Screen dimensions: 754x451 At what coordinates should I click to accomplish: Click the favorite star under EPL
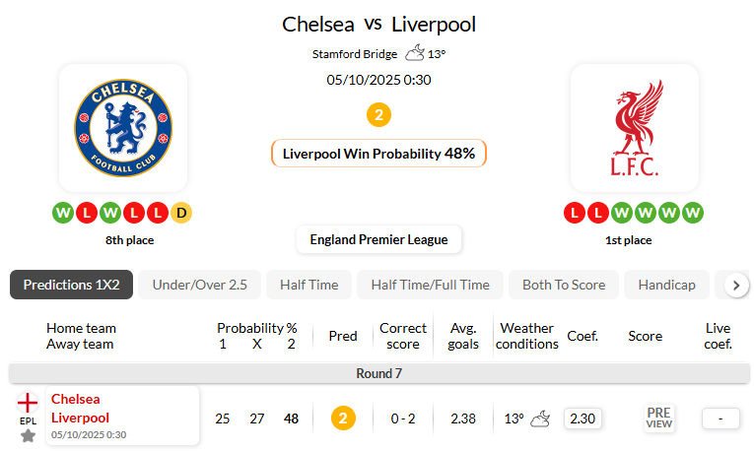click(x=28, y=435)
